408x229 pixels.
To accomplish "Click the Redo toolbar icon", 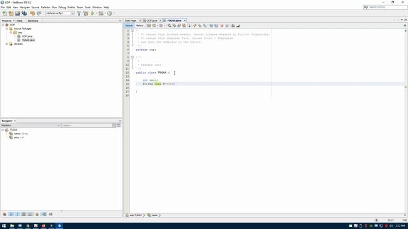I will tap(39, 13).
